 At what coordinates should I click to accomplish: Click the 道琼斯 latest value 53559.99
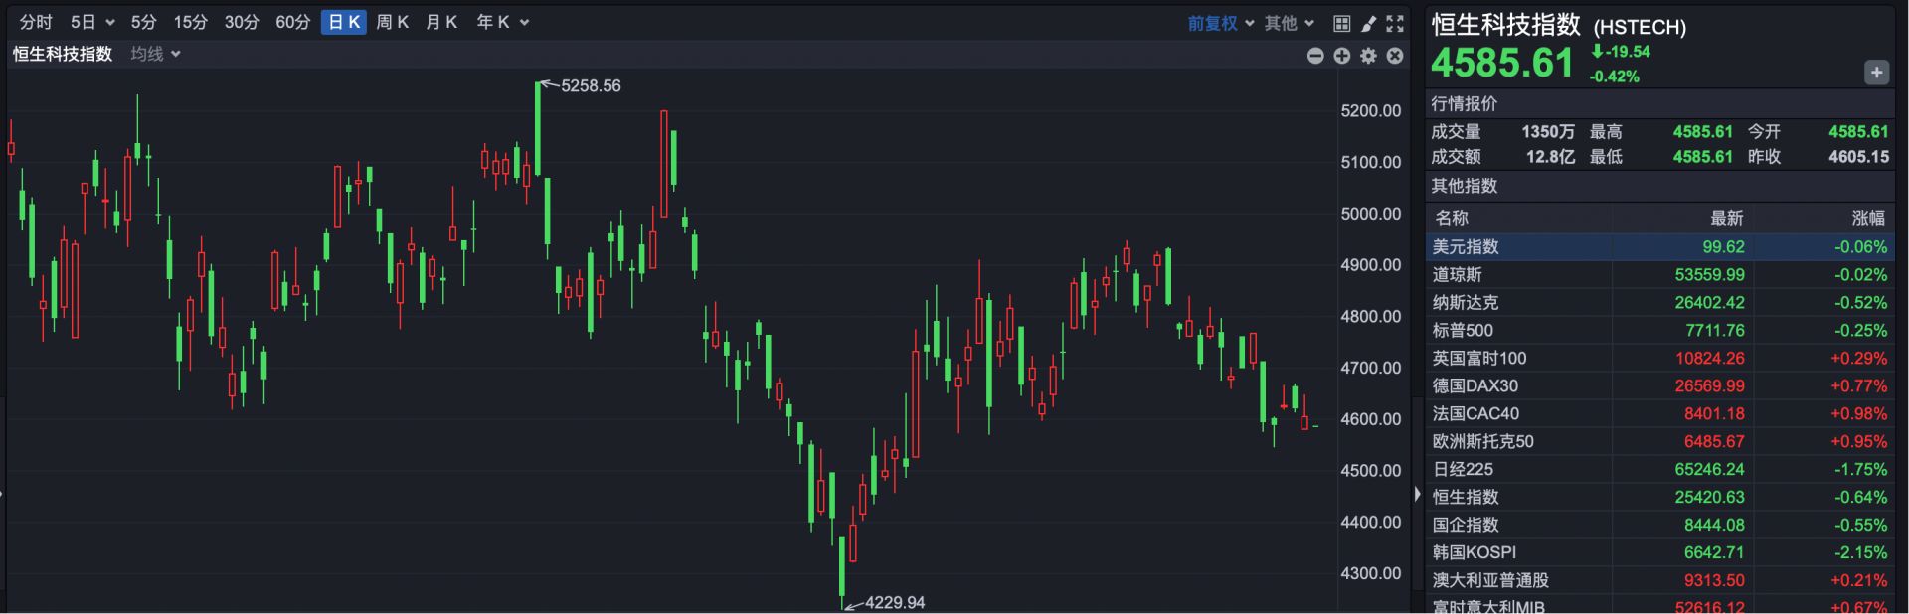1709,274
